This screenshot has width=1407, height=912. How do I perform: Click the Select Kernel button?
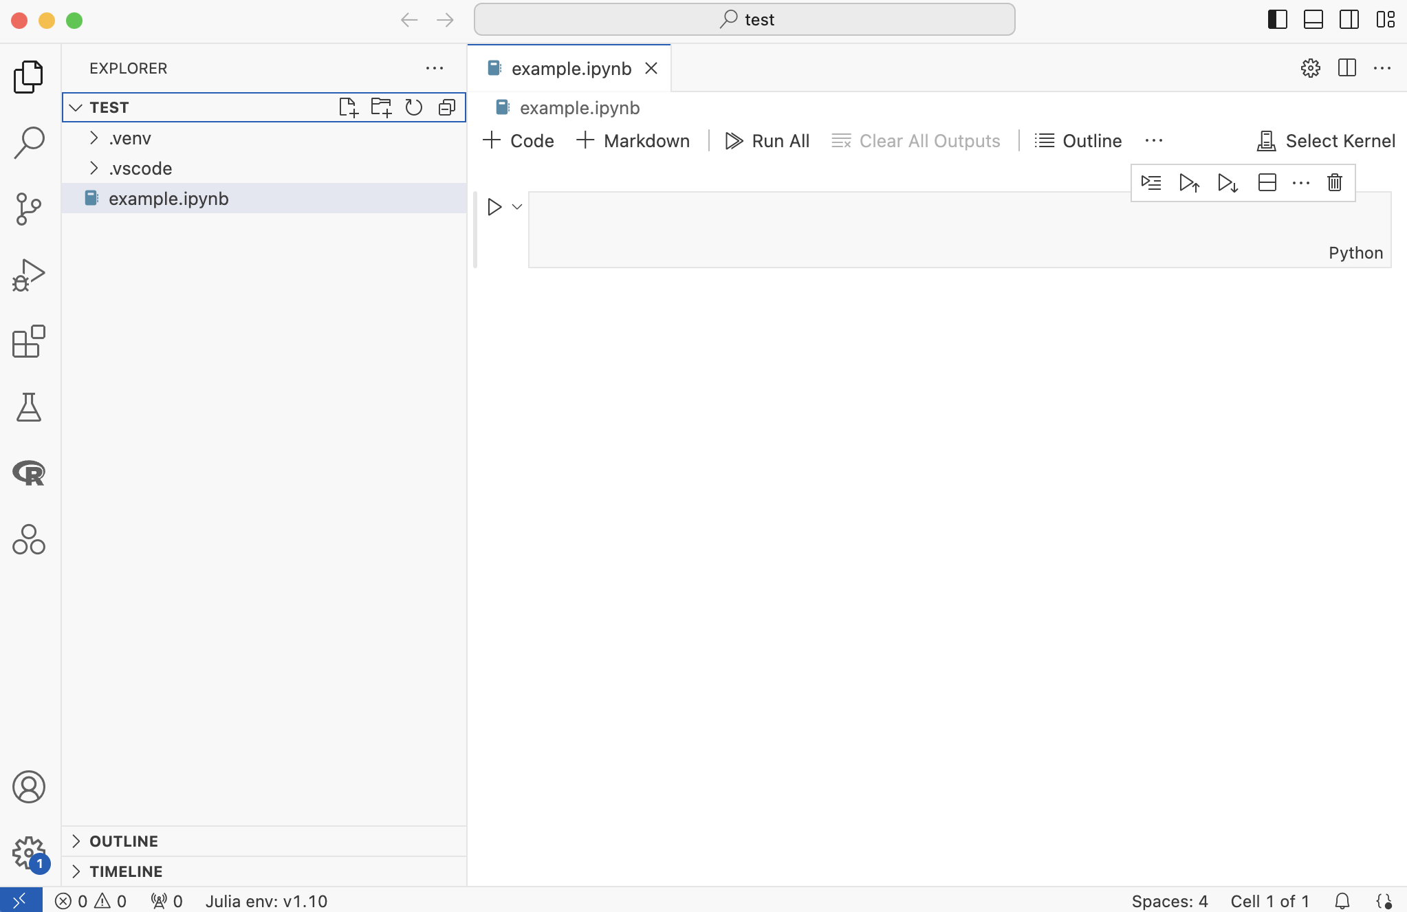[1326, 141]
